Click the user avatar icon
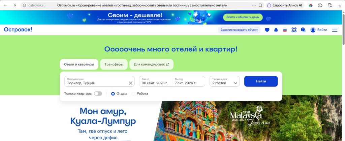345x141 pixels. pos(313,30)
